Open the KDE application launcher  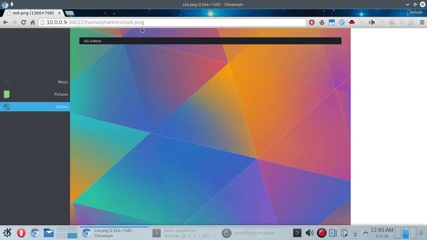[7, 233]
